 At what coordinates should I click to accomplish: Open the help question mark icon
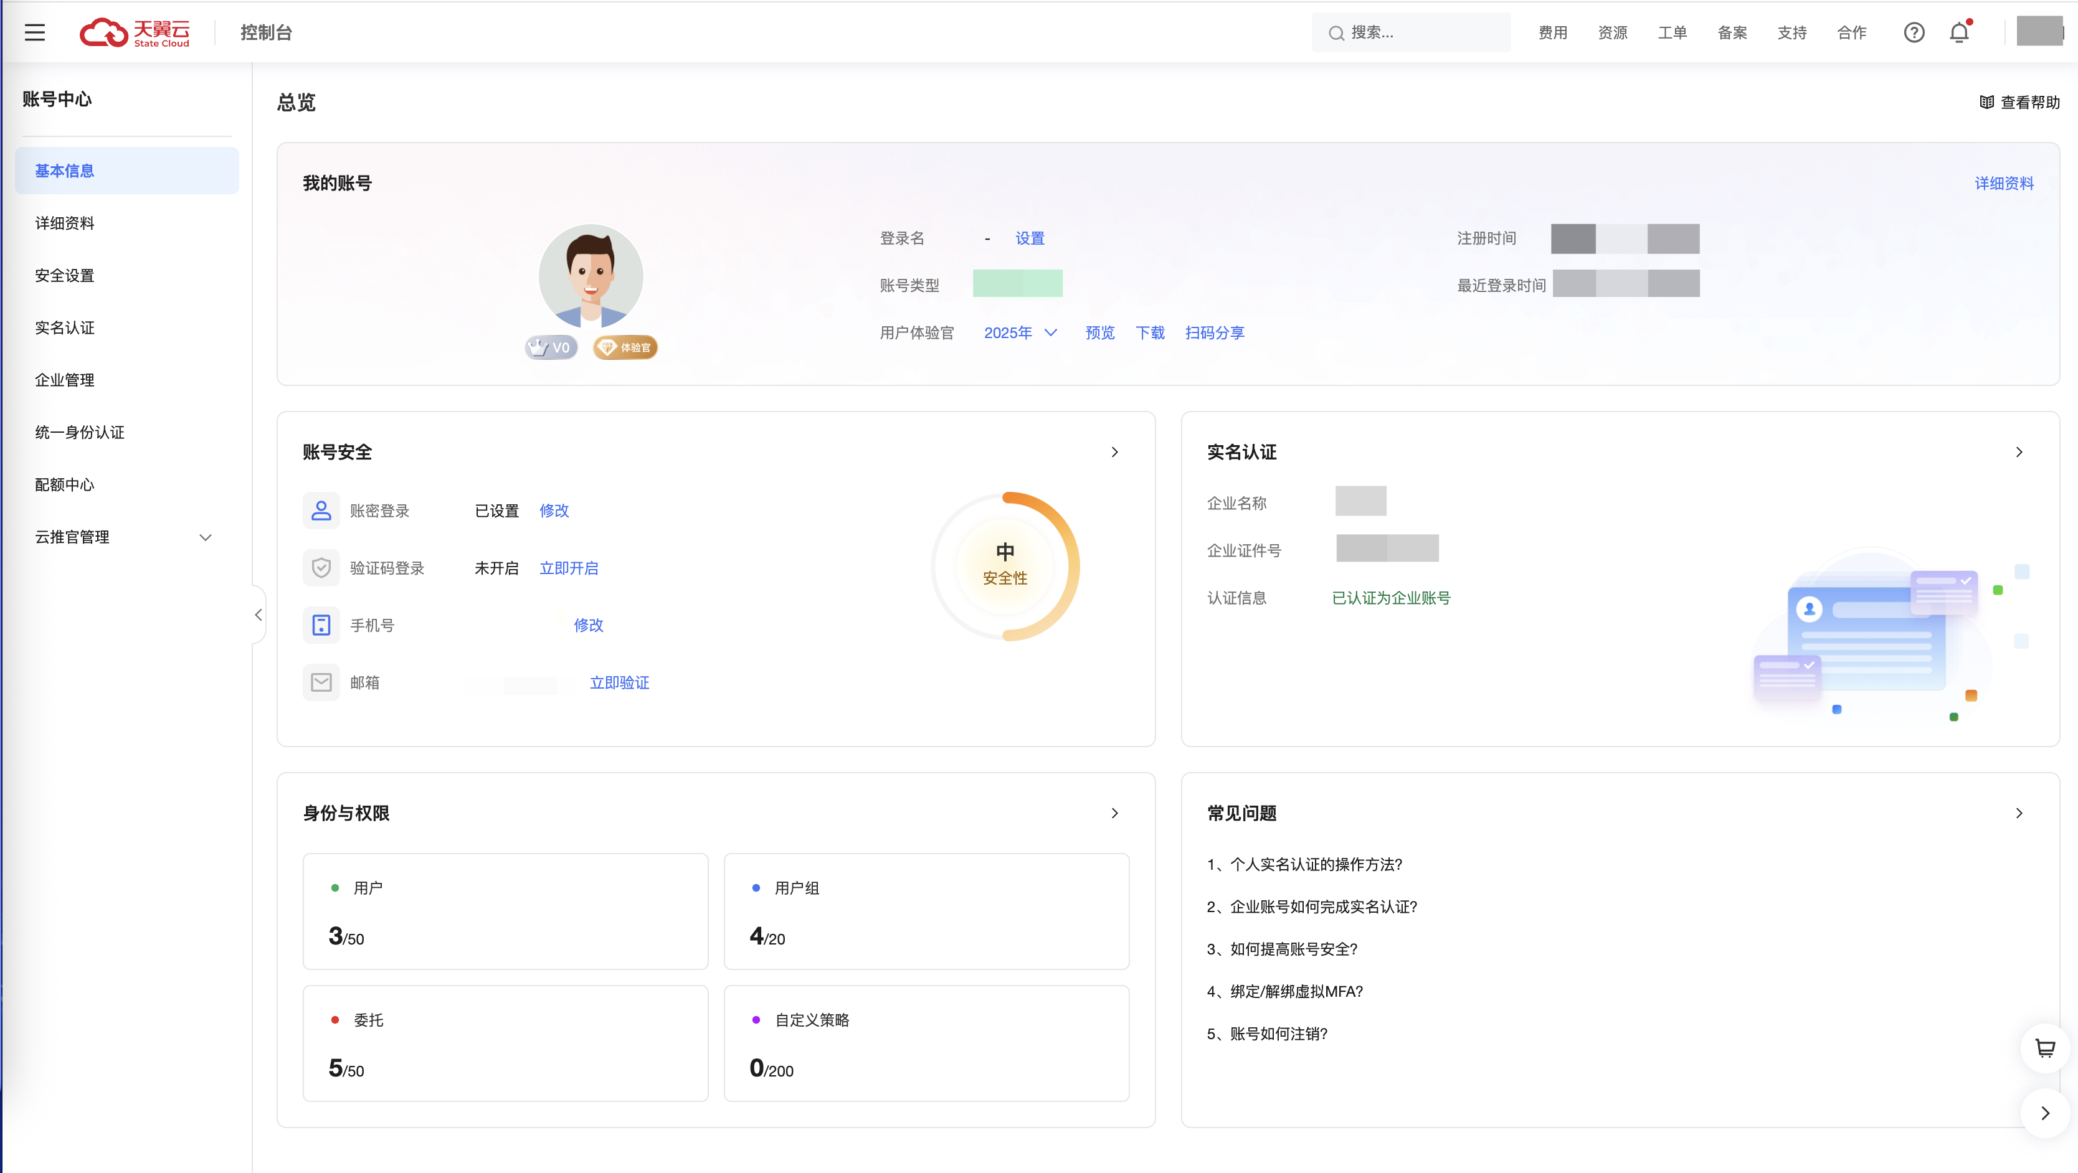[x=1914, y=32]
